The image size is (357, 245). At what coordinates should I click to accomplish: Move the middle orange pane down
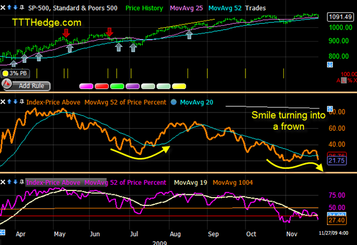tap(15, 101)
